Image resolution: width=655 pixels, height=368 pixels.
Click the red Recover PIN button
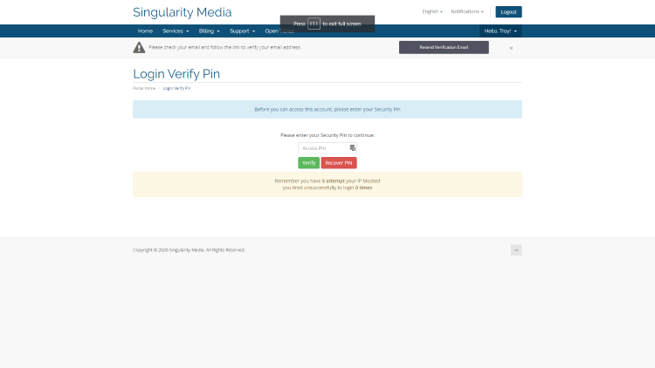tap(339, 163)
